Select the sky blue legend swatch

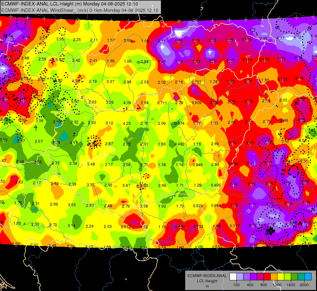(308, 276)
